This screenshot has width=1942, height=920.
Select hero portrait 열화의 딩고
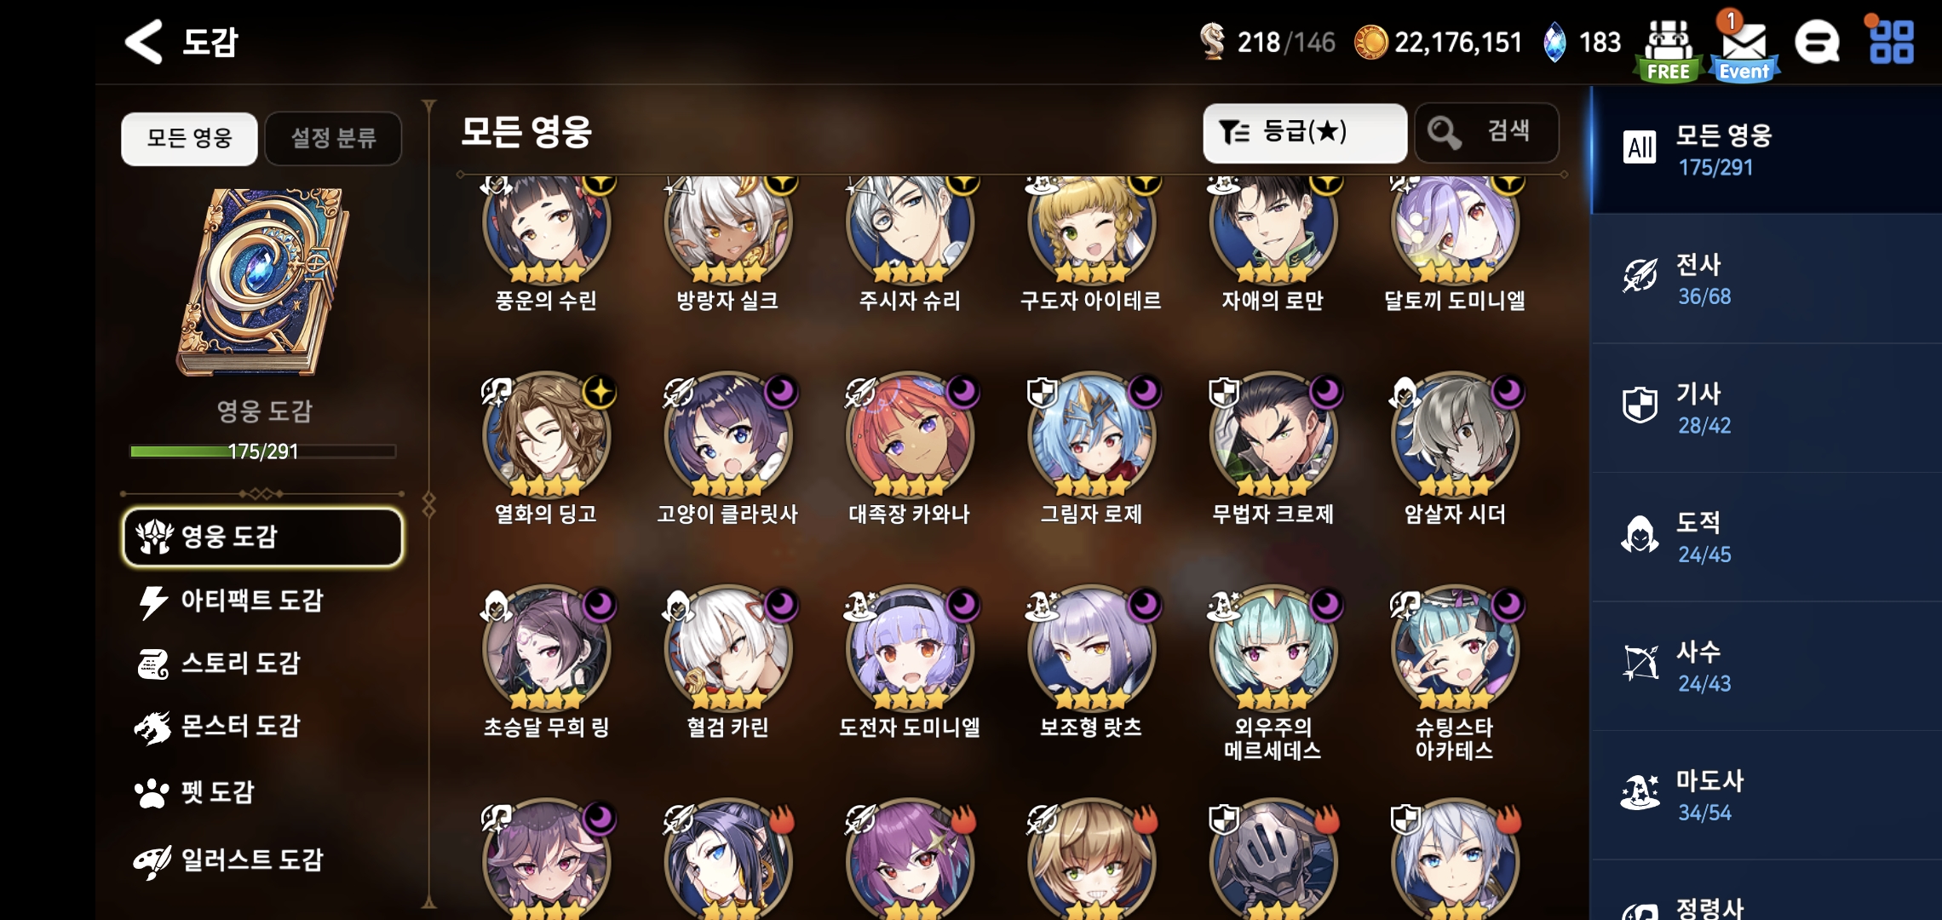point(546,434)
